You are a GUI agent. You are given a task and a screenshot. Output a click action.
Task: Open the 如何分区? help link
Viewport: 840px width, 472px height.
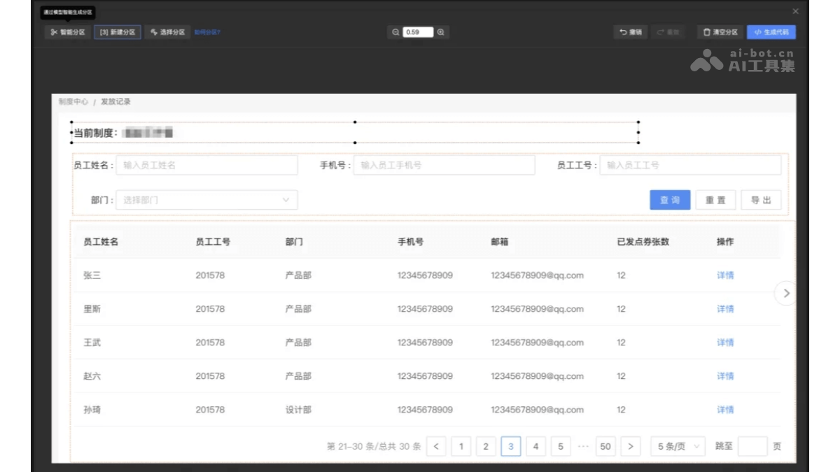pyautogui.click(x=206, y=32)
